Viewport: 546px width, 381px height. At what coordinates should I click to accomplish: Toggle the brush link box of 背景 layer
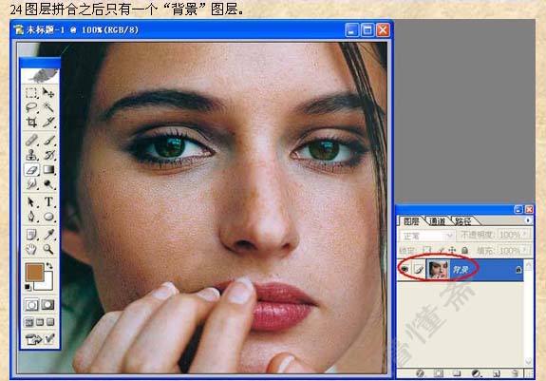(x=419, y=269)
